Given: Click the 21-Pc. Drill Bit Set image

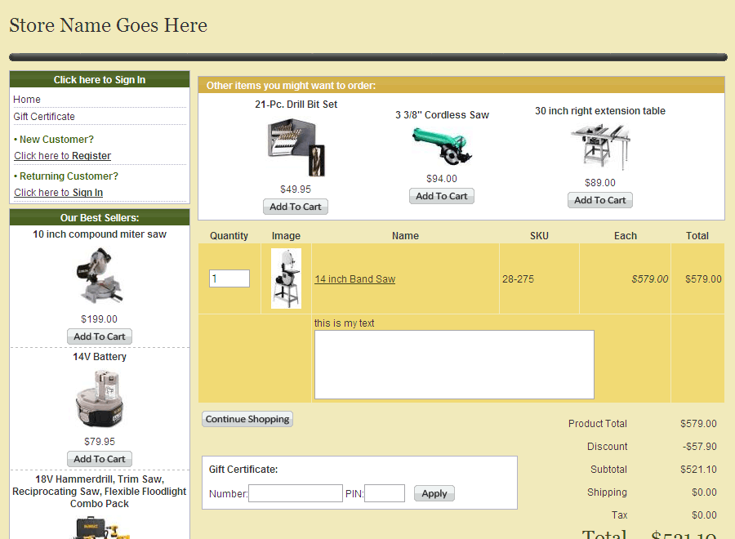Looking at the screenshot, I should click(x=296, y=148).
